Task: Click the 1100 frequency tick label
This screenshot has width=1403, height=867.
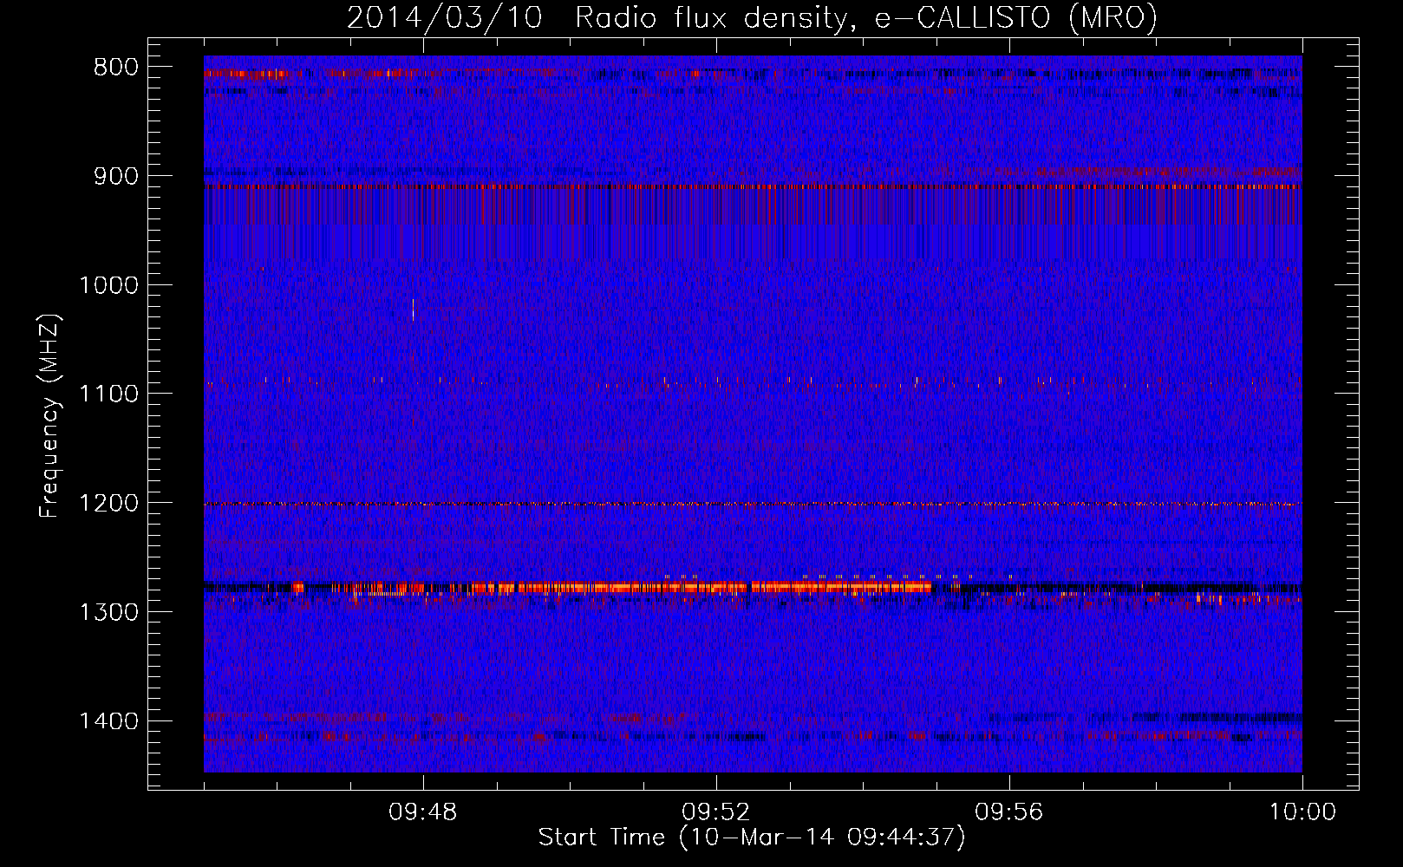Action: [108, 394]
